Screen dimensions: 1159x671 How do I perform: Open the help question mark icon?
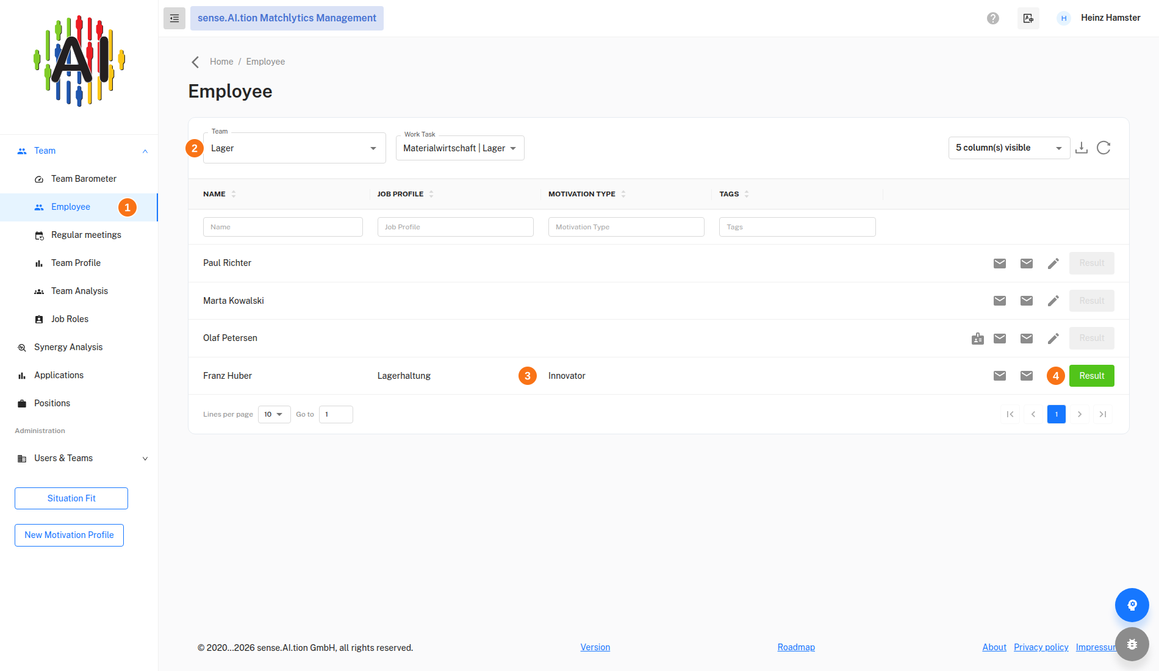pos(993,18)
